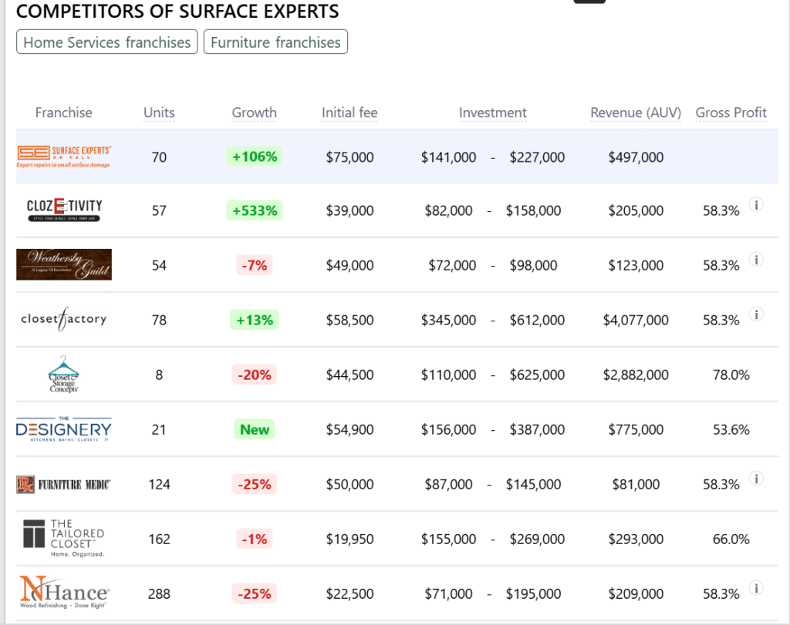Select the $49,000 initial fee value
790x625 pixels.
click(349, 265)
